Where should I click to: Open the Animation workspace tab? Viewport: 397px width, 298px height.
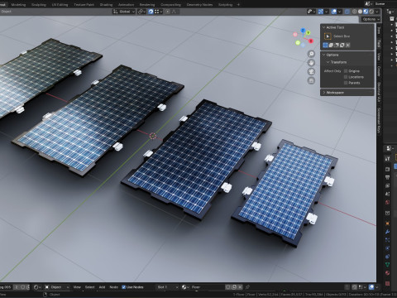click(x=126, y=4)
